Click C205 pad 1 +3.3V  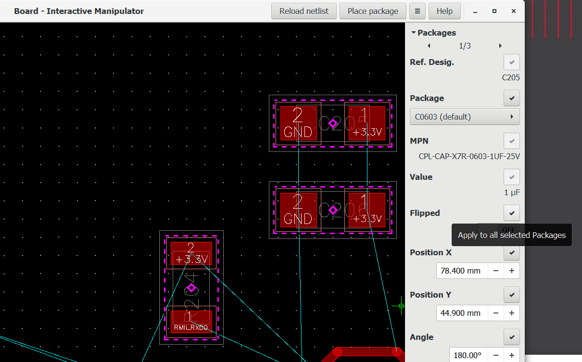tap(367, 124)
